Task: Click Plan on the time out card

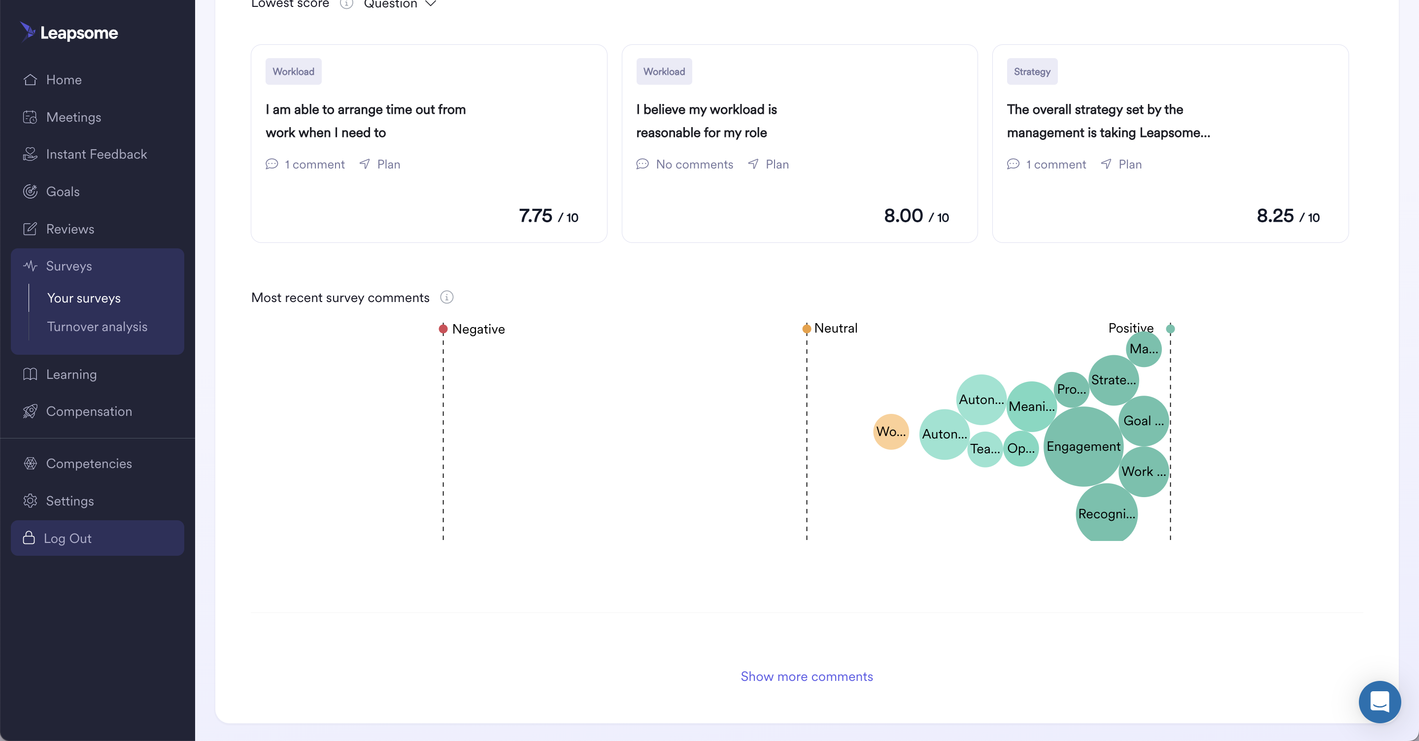Action: [x=380, y=164]
